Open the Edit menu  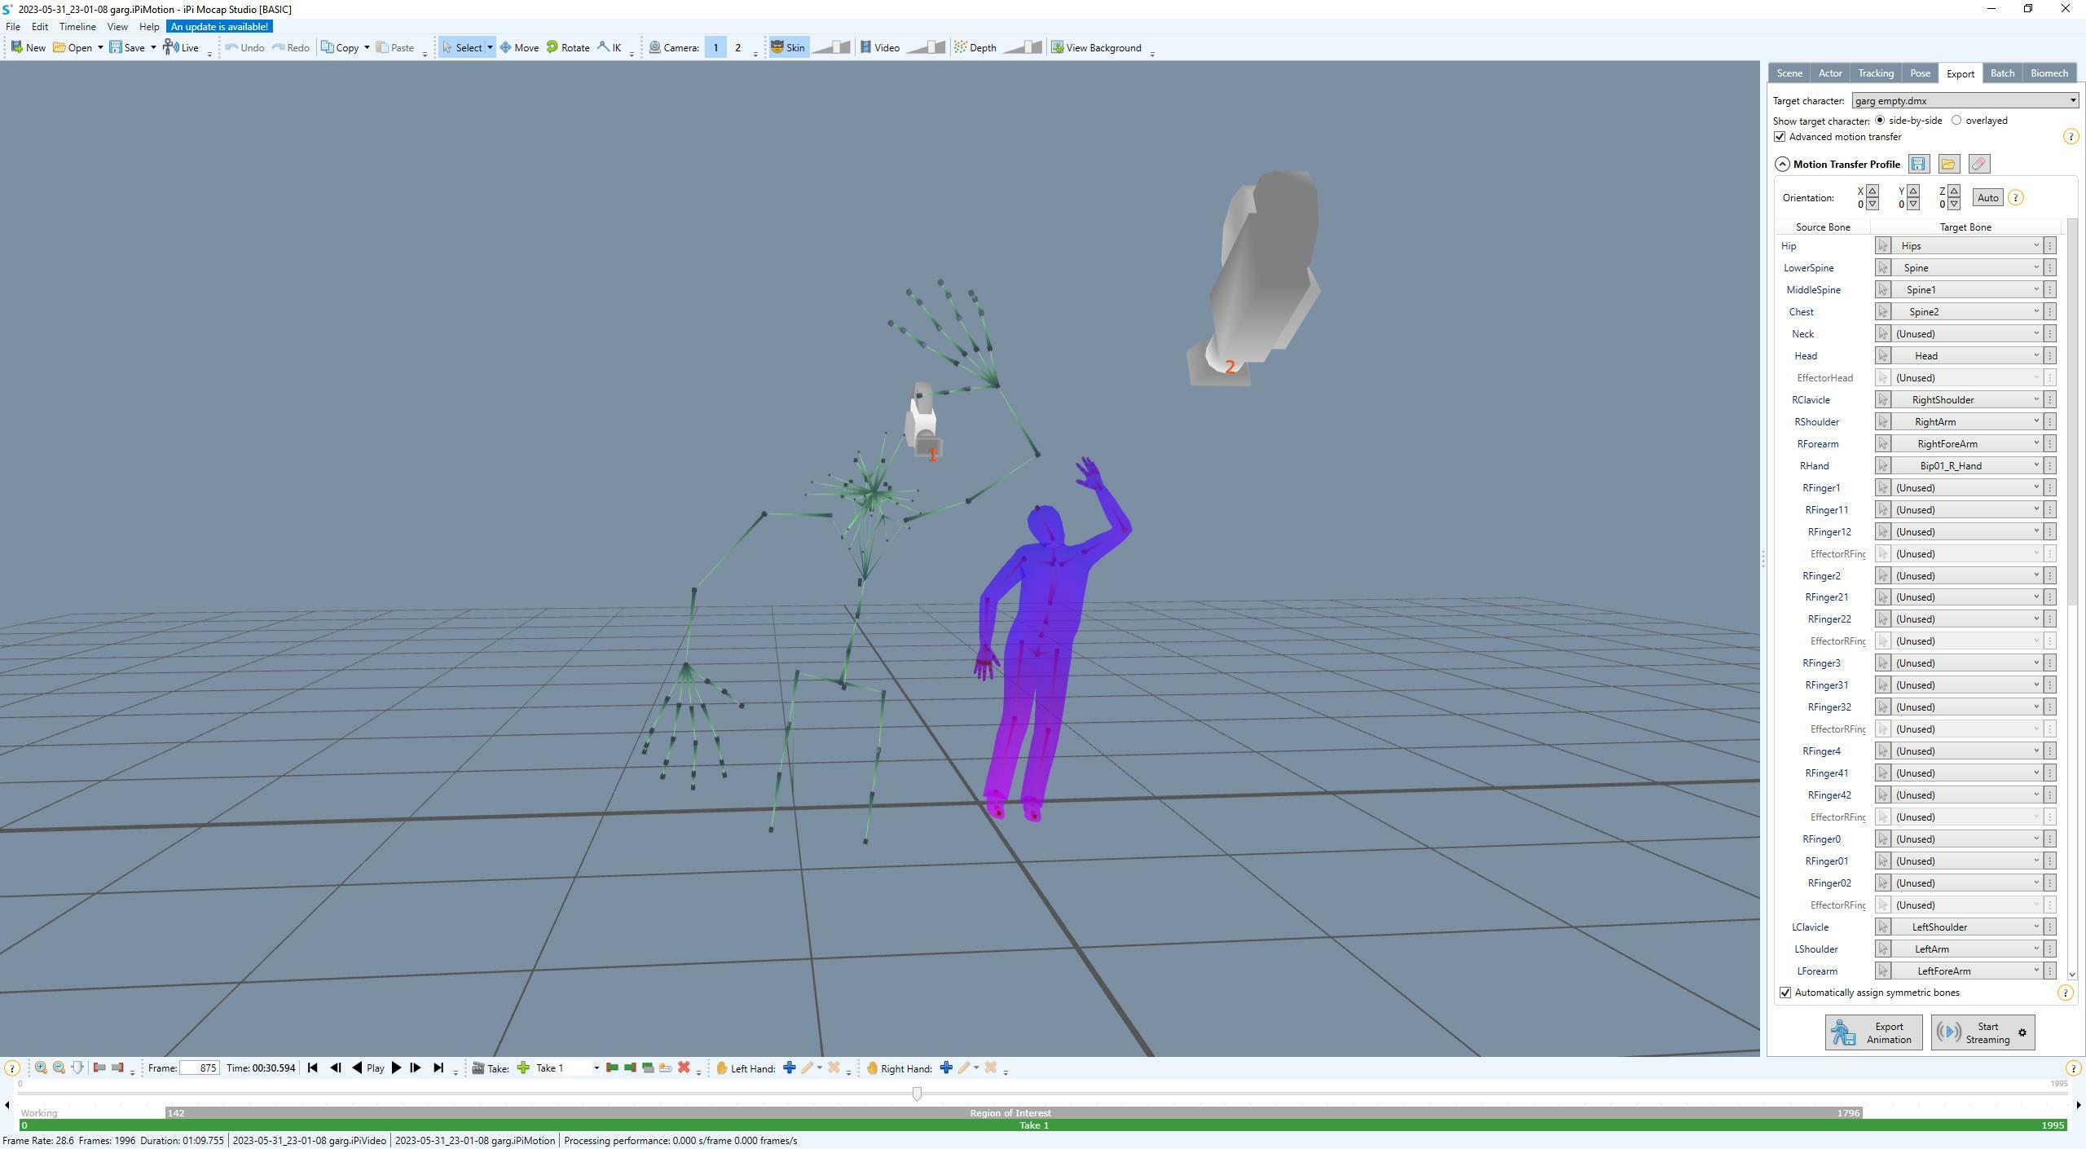pos(39,26)
